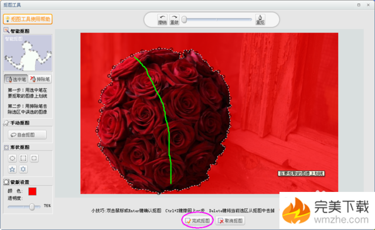The height and width of the screenshot is (230, 375).
Task: Click 取消抠图 to cancel cutout
Action: (230, 221)
